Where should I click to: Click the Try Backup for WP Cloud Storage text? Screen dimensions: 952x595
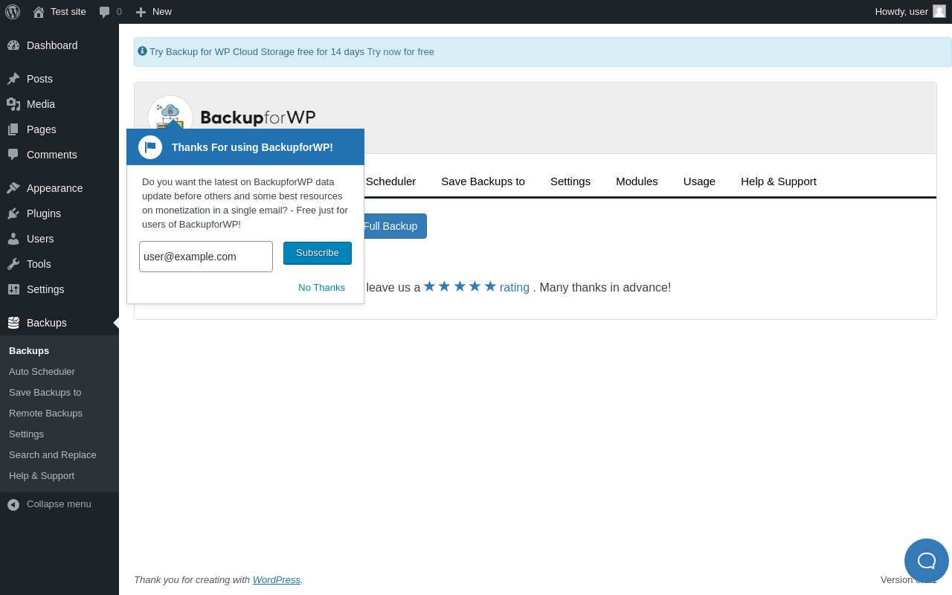pyautogui.click(x=257, y=52)
